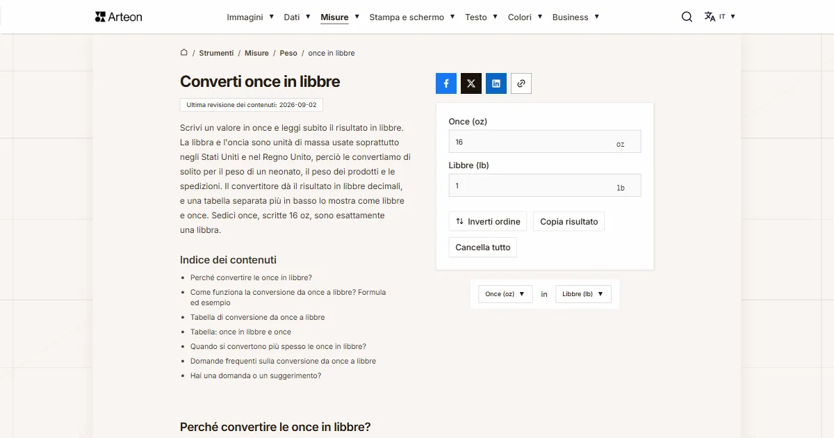Click the 'Indice dei contenuti' heading
The height and width of the screenshot is (438, 834).
click(228, 260)
